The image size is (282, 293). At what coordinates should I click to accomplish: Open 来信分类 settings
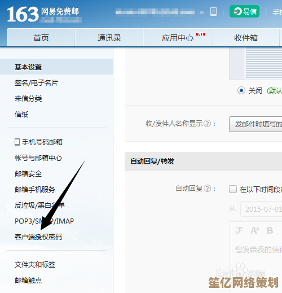tap(28, 99)
